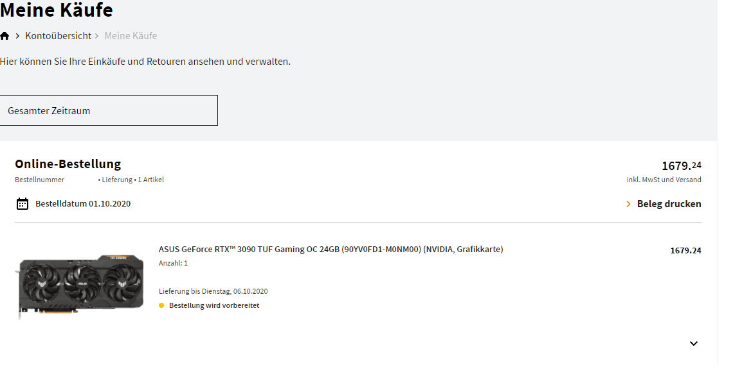This screenshot has width=742, height=365.
Task: Open the ASUS GeForce RTX 3090 product title
Action: click(x=330, y=249)
